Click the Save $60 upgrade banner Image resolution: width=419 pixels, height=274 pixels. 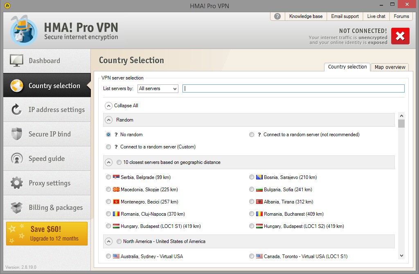tap(47, 234)
